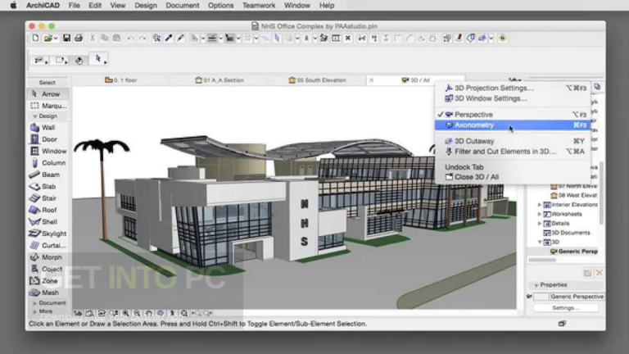Click the eyedropper pick-up parameters icon
This screenshot has height=354, width=629.
click(x=169, y=39)
